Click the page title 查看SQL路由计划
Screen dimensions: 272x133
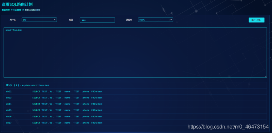point(17,4)
